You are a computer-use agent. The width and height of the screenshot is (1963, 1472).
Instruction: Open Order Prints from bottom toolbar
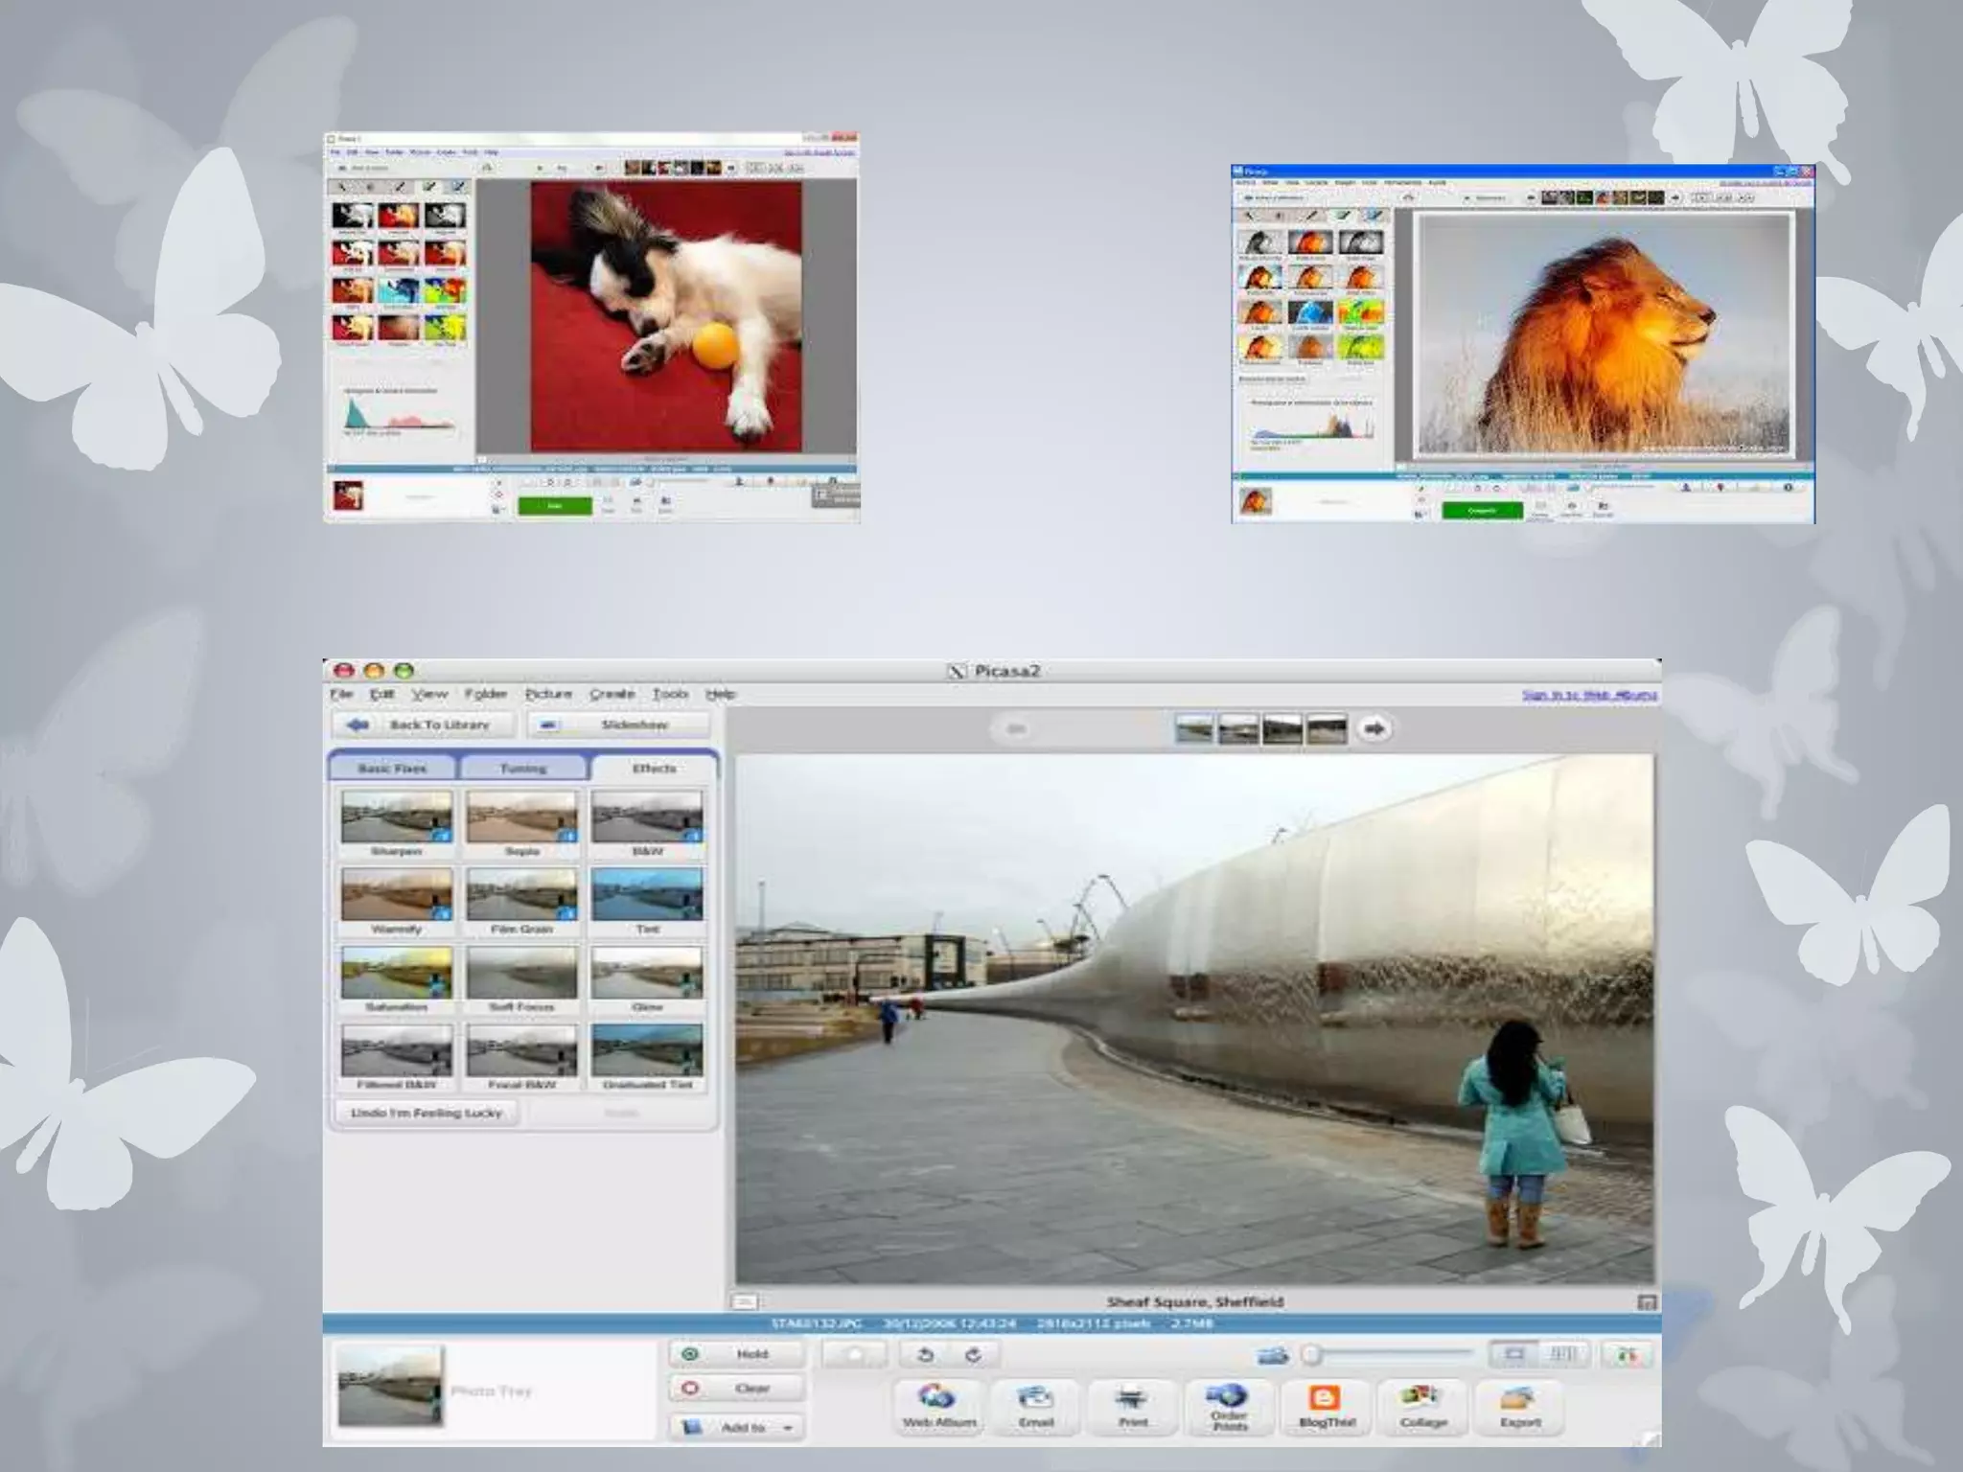tap(1230, 1406)
